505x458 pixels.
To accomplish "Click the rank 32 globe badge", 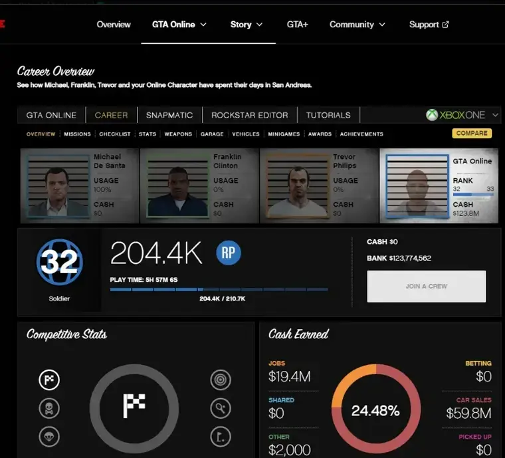I will 59,262.
